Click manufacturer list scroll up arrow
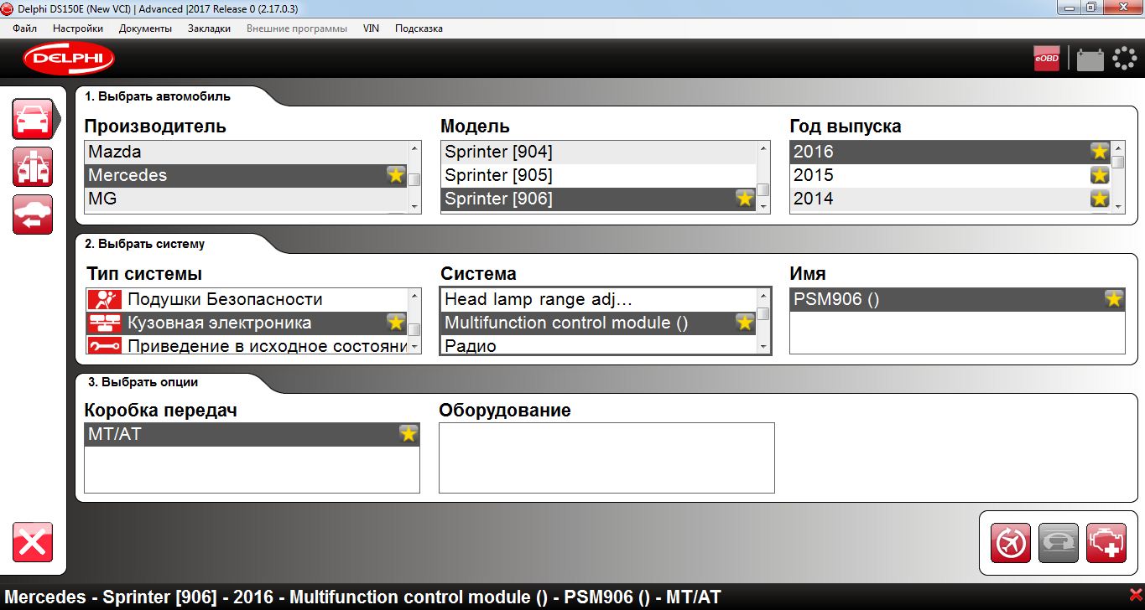This screenshot has width=1145, height=610. (x=414, y=149)
